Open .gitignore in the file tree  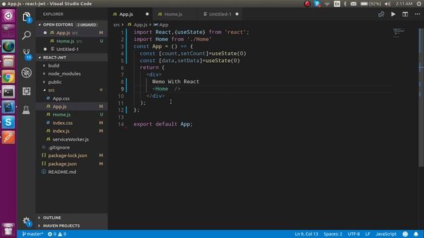point(72,147)
